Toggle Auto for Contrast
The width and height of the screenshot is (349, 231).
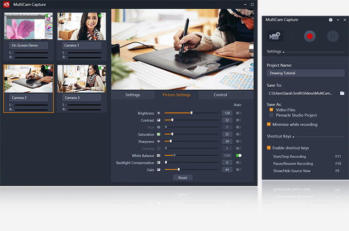(x=238, y=120)
